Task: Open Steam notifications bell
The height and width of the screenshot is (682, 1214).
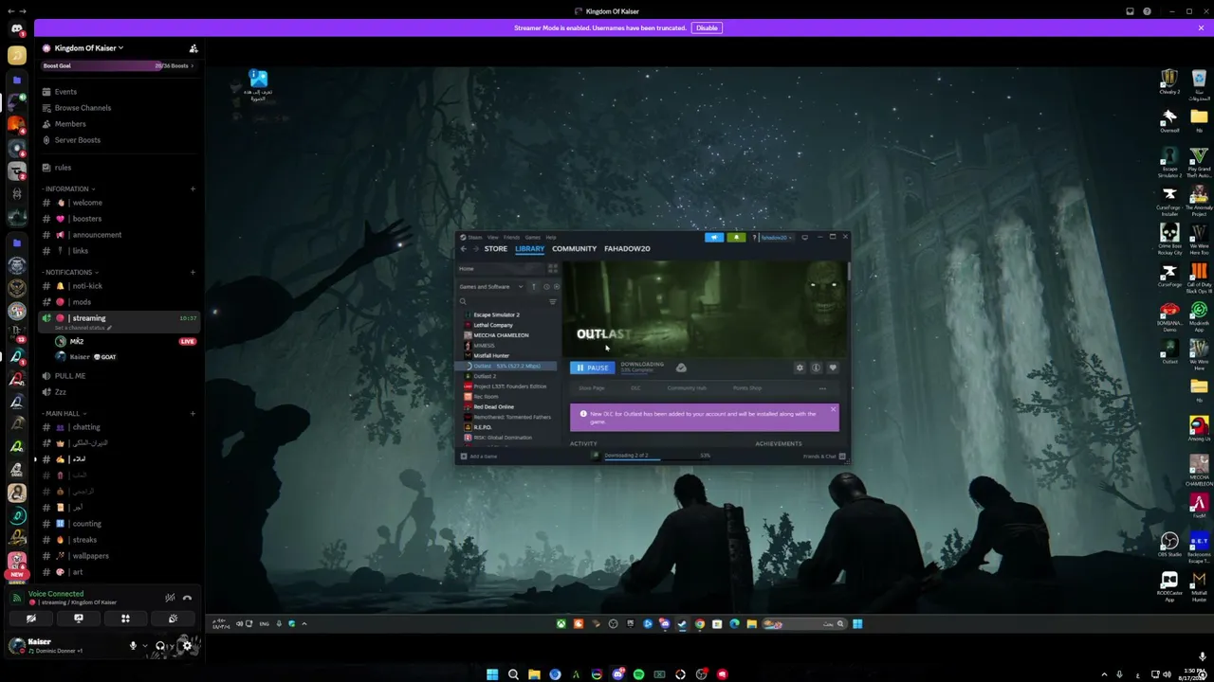Action: (x=736, y=237)
